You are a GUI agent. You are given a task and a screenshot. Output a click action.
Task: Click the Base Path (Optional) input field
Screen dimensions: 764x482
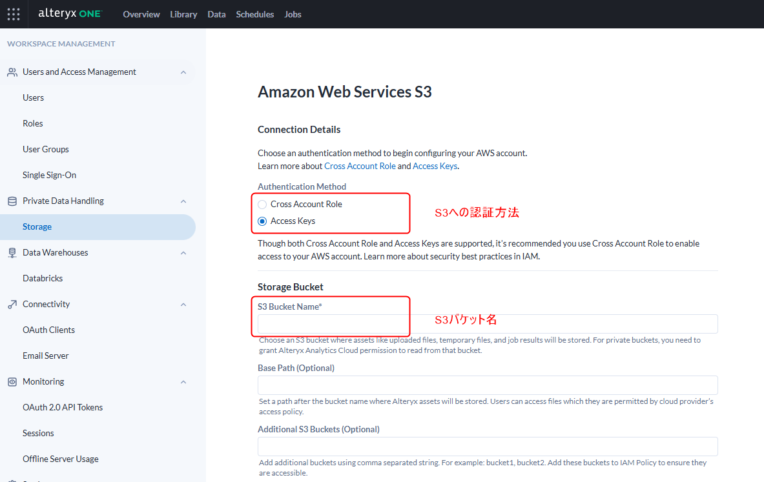pyautogui.click(x=487, y=385)
